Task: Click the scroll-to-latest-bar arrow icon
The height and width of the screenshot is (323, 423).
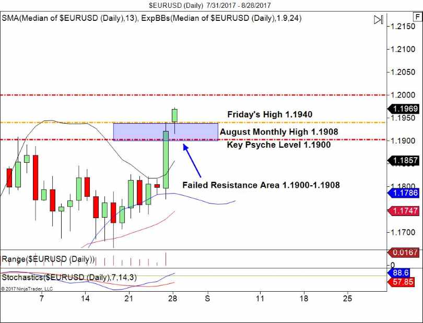Action: (x=379, y=20)
